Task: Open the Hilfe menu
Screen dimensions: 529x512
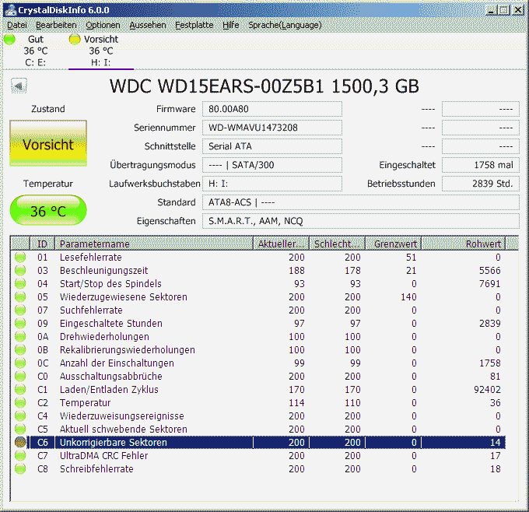Action: click(x=231, y=25)
